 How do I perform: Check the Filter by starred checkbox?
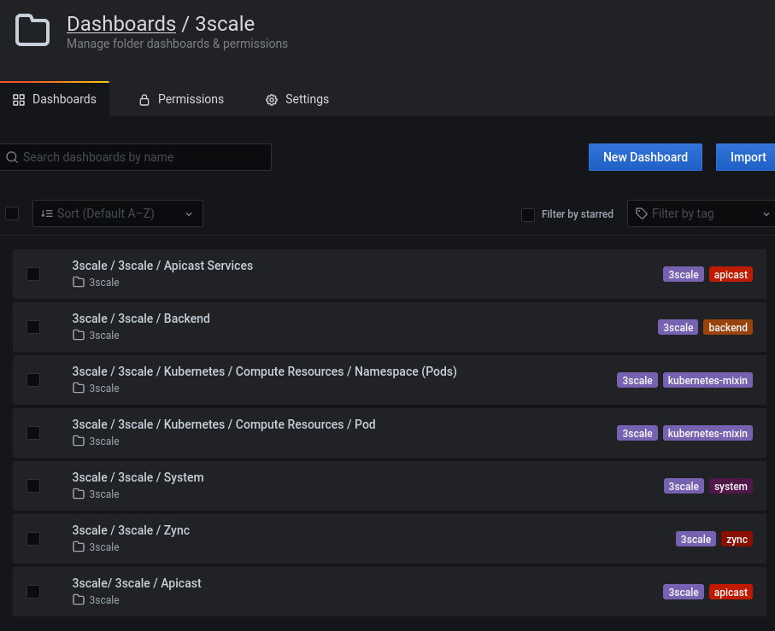tap(528, 214)
